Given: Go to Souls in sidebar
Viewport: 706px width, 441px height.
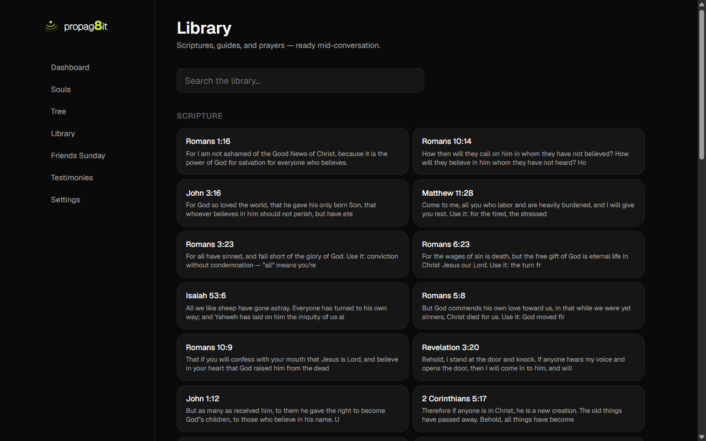Looking at the screenshot, I should [61, 89].
